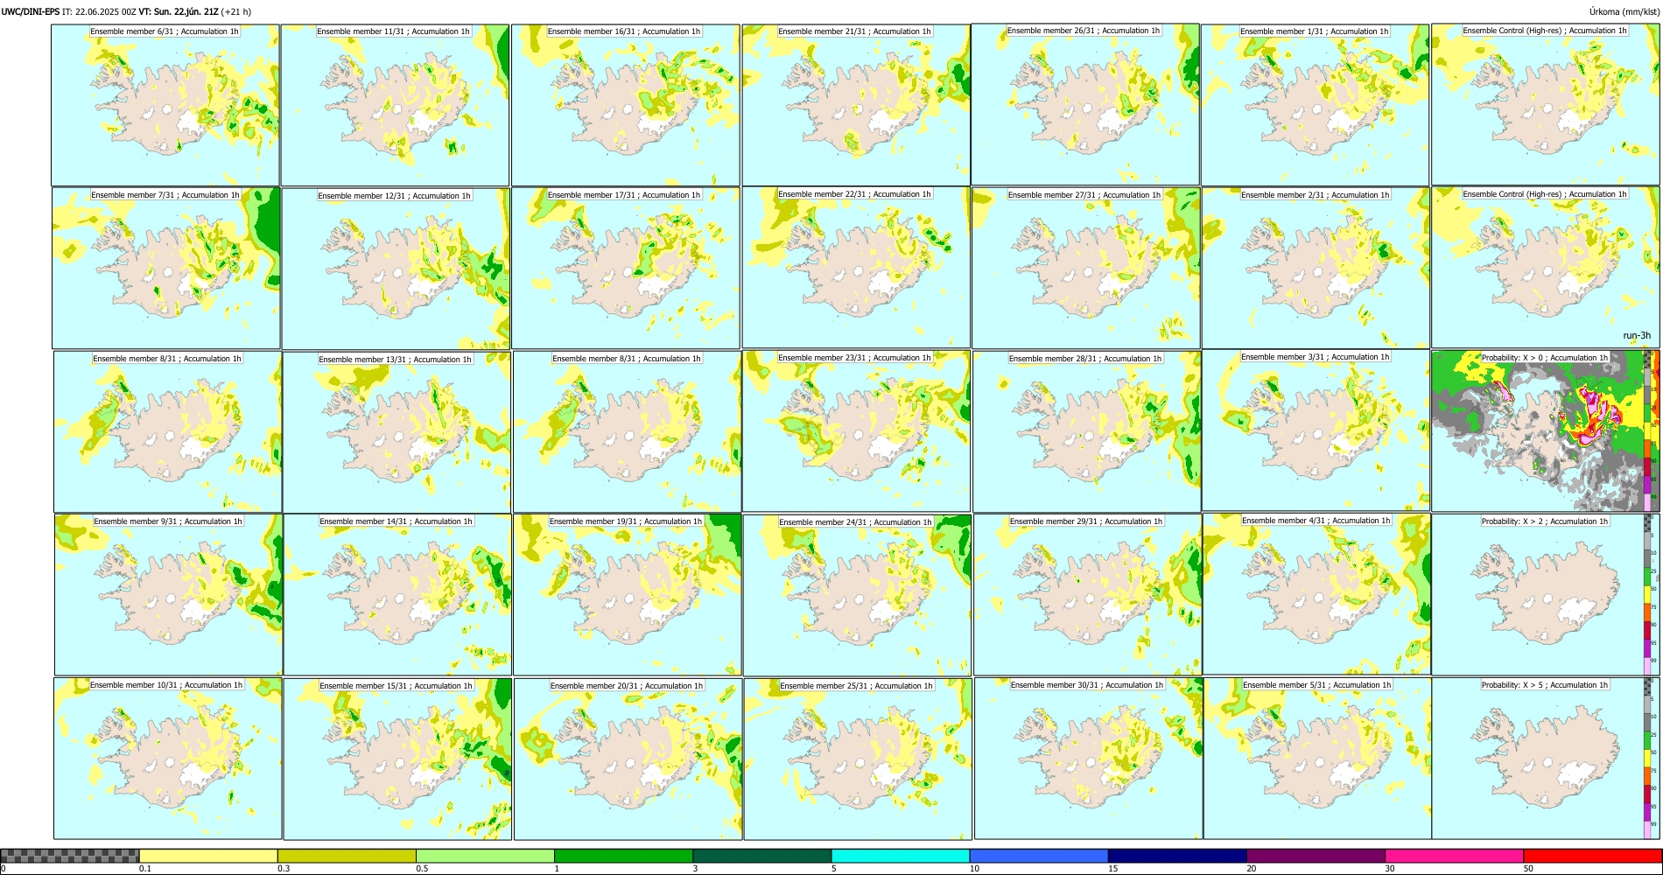
Task: Select the Úrkoma (mm/klst) unit label
Action: pos(1624,11)
